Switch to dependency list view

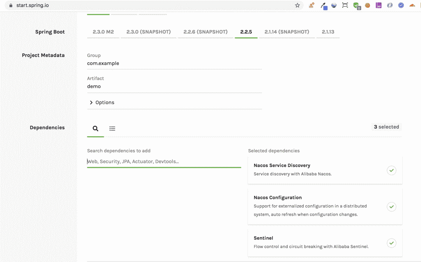click(112, 128)
